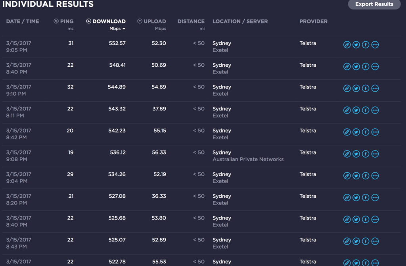This screenshot has width=406, height=266.
Task: Share the 9:05 PM result on Facebook
Action: click(x=366, y=44)
